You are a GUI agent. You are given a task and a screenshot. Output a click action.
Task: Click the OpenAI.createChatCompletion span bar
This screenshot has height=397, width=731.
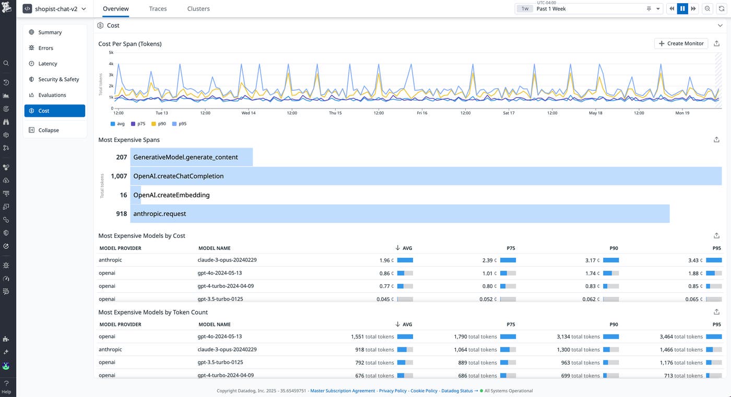pos(426,176)
